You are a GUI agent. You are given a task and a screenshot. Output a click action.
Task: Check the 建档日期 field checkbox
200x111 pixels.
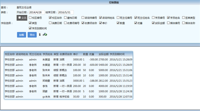pyautogui.click(x=65, y=18)
